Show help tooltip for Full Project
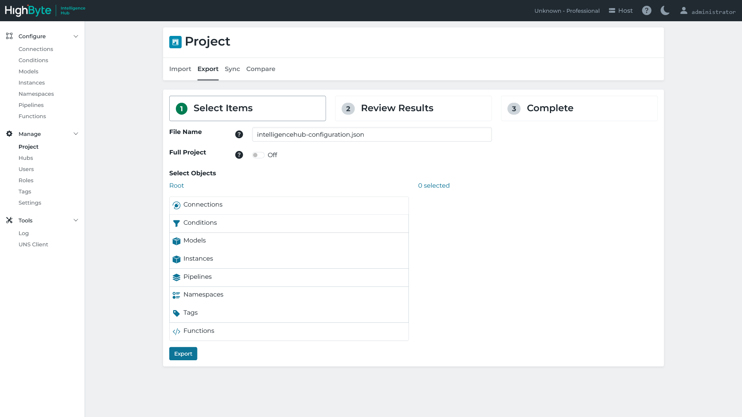This screenshot has width=742, height=417. pos(239,155)
